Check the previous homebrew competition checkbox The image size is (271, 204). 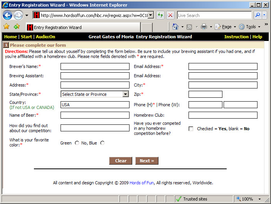point(191,129)
